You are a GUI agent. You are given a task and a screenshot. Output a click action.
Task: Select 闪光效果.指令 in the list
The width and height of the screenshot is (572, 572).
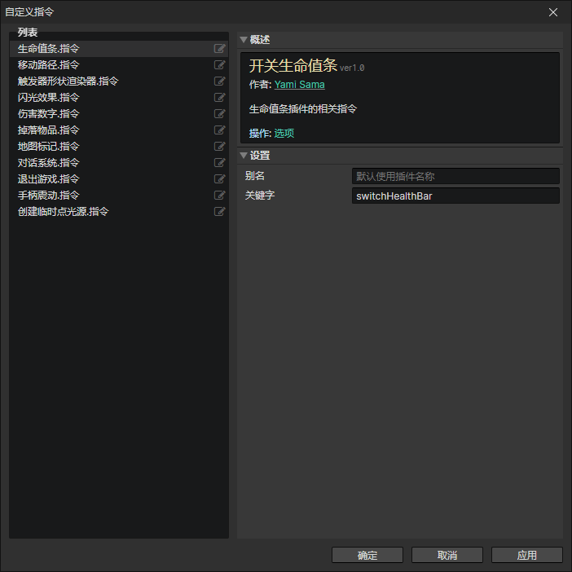[119, 98]
